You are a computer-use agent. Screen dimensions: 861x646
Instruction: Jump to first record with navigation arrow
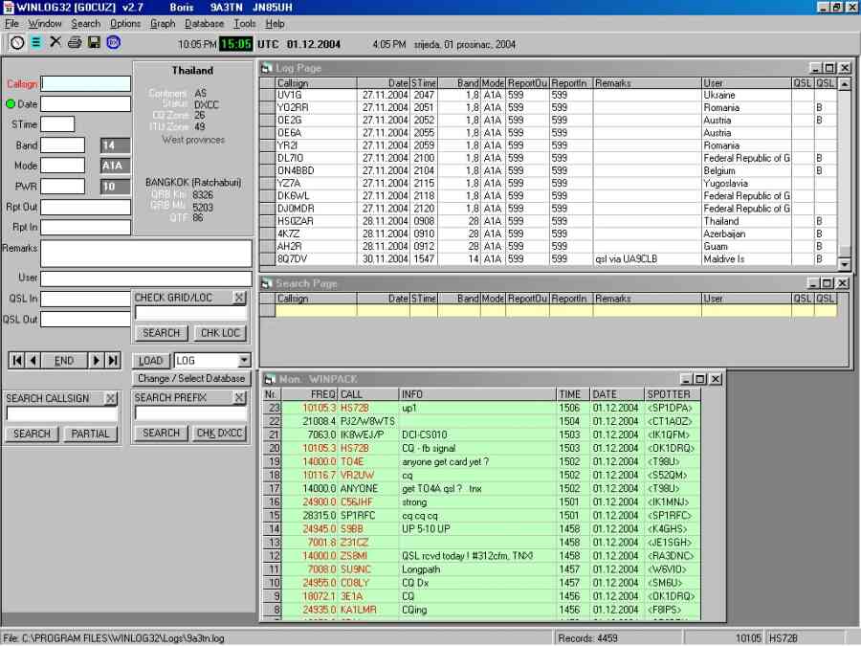(16, 361)
